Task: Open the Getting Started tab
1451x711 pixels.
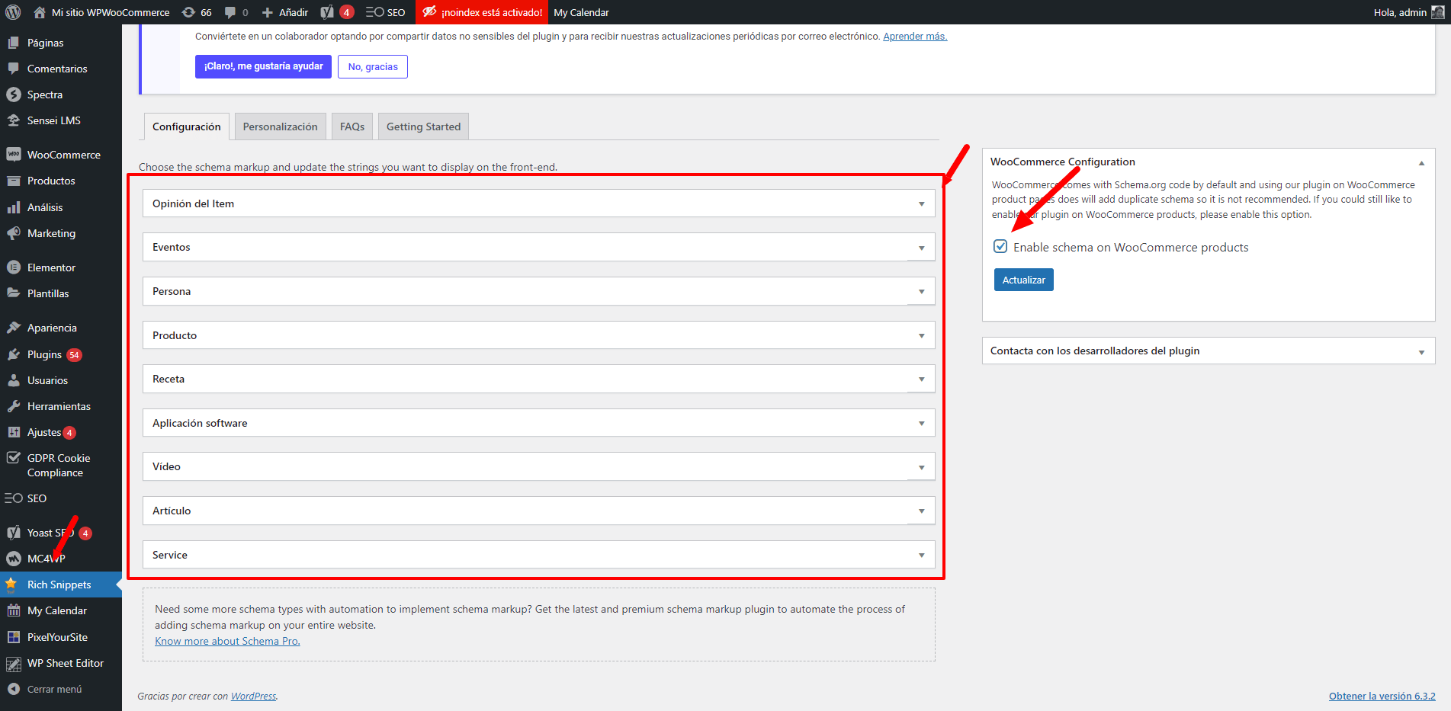Action: tap(423, 127)
